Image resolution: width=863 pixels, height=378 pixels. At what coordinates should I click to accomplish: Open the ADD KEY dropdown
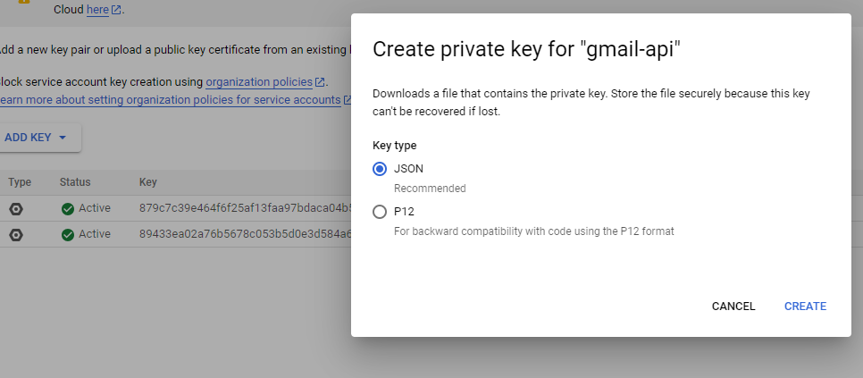(37, 138)
